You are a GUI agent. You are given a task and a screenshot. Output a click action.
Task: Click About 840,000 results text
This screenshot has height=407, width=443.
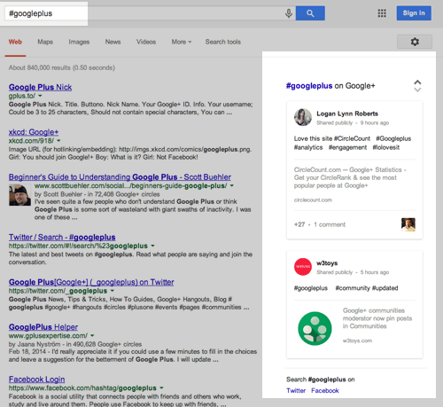[62, 67]
